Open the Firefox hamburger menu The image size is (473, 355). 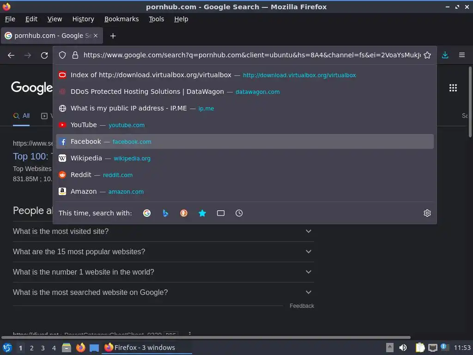click(x=462, y=55)
